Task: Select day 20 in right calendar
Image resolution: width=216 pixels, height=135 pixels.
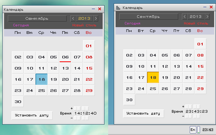Action: [177, 77]
